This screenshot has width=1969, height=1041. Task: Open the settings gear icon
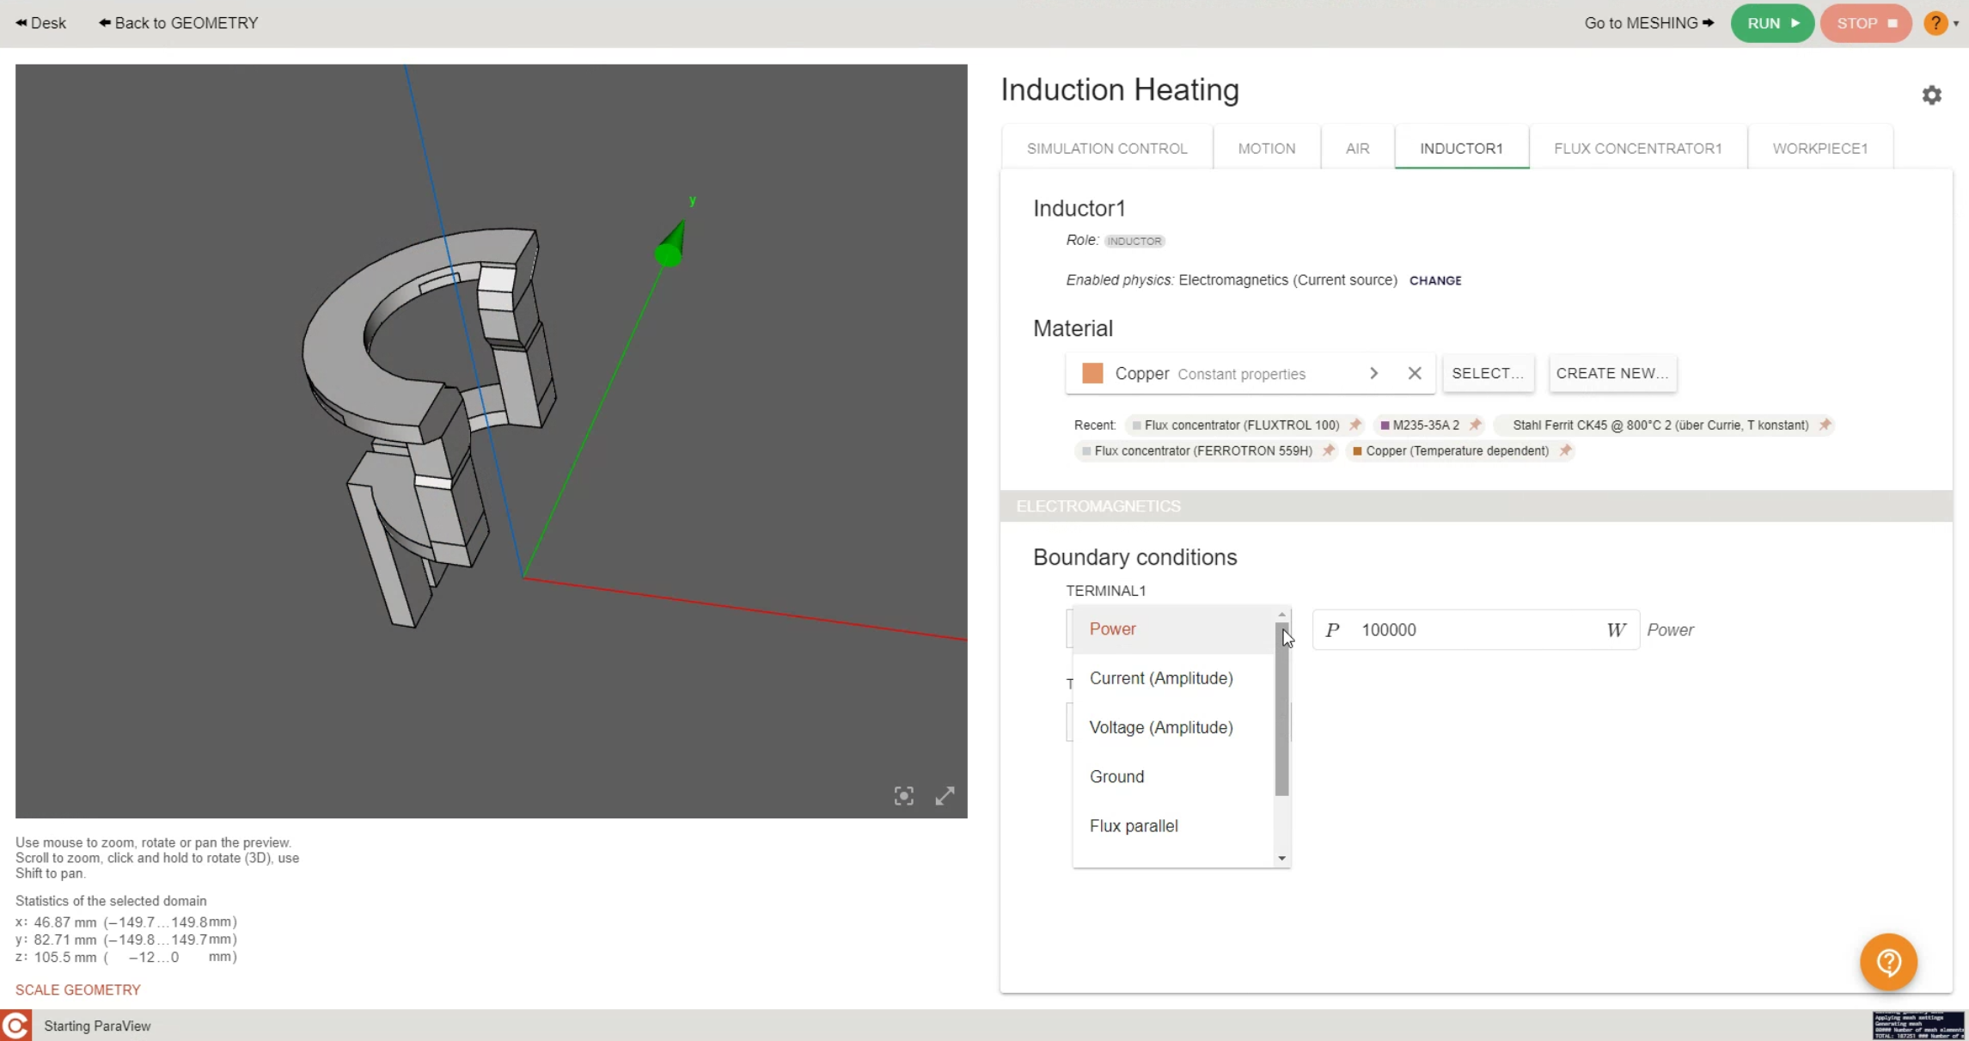pyautogui.click(x=1934, y=94)
